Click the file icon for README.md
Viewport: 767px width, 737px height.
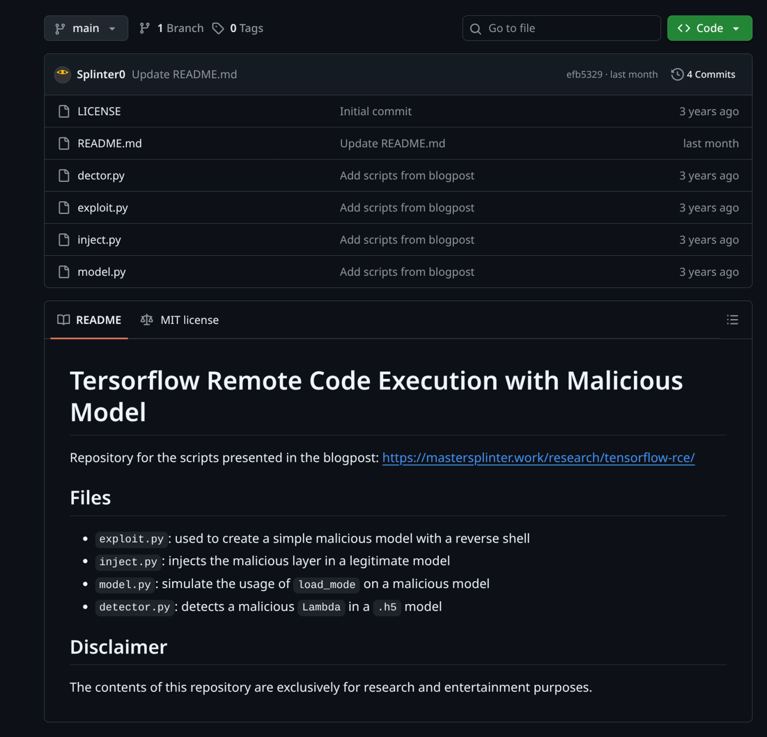click(x=64, y=144)
